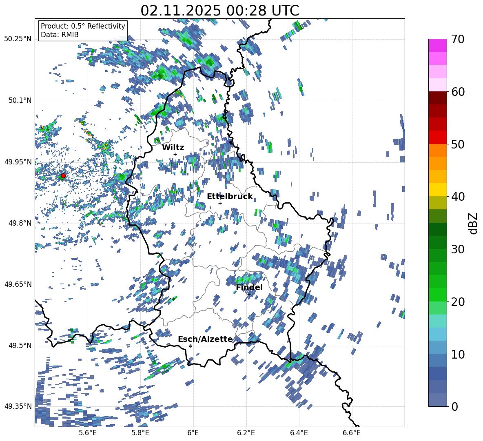Viewport: 483px width, 441px height.
Task: Select the Wiltz city label
Action: 173,148
